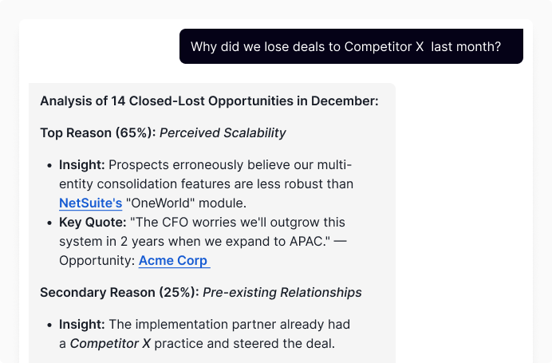Open the NetSuite's hyperlink
The image size is (552, 363).
click(90, 203)
